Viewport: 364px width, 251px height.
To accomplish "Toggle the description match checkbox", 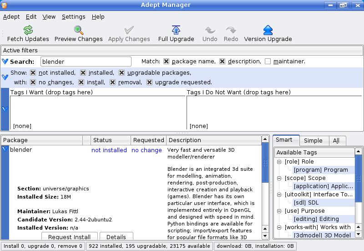I will (x=222, y=61).
